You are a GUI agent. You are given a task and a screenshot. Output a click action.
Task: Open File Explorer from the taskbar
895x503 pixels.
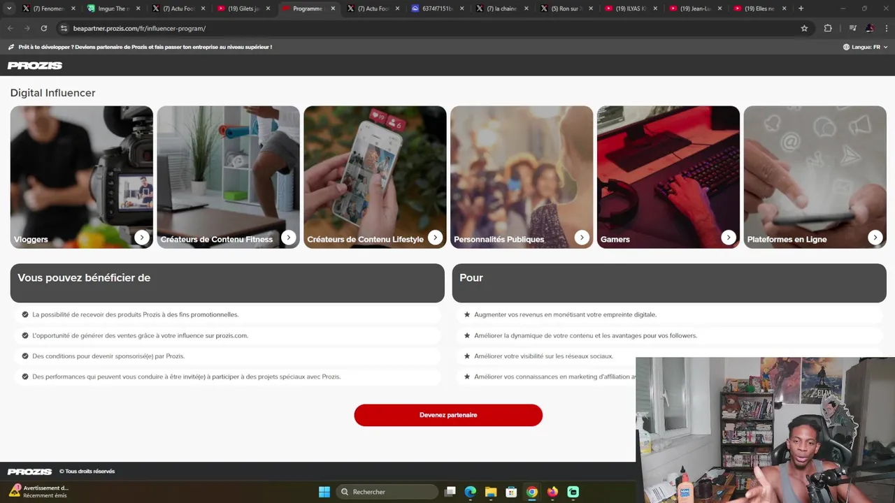click(491, 492)
